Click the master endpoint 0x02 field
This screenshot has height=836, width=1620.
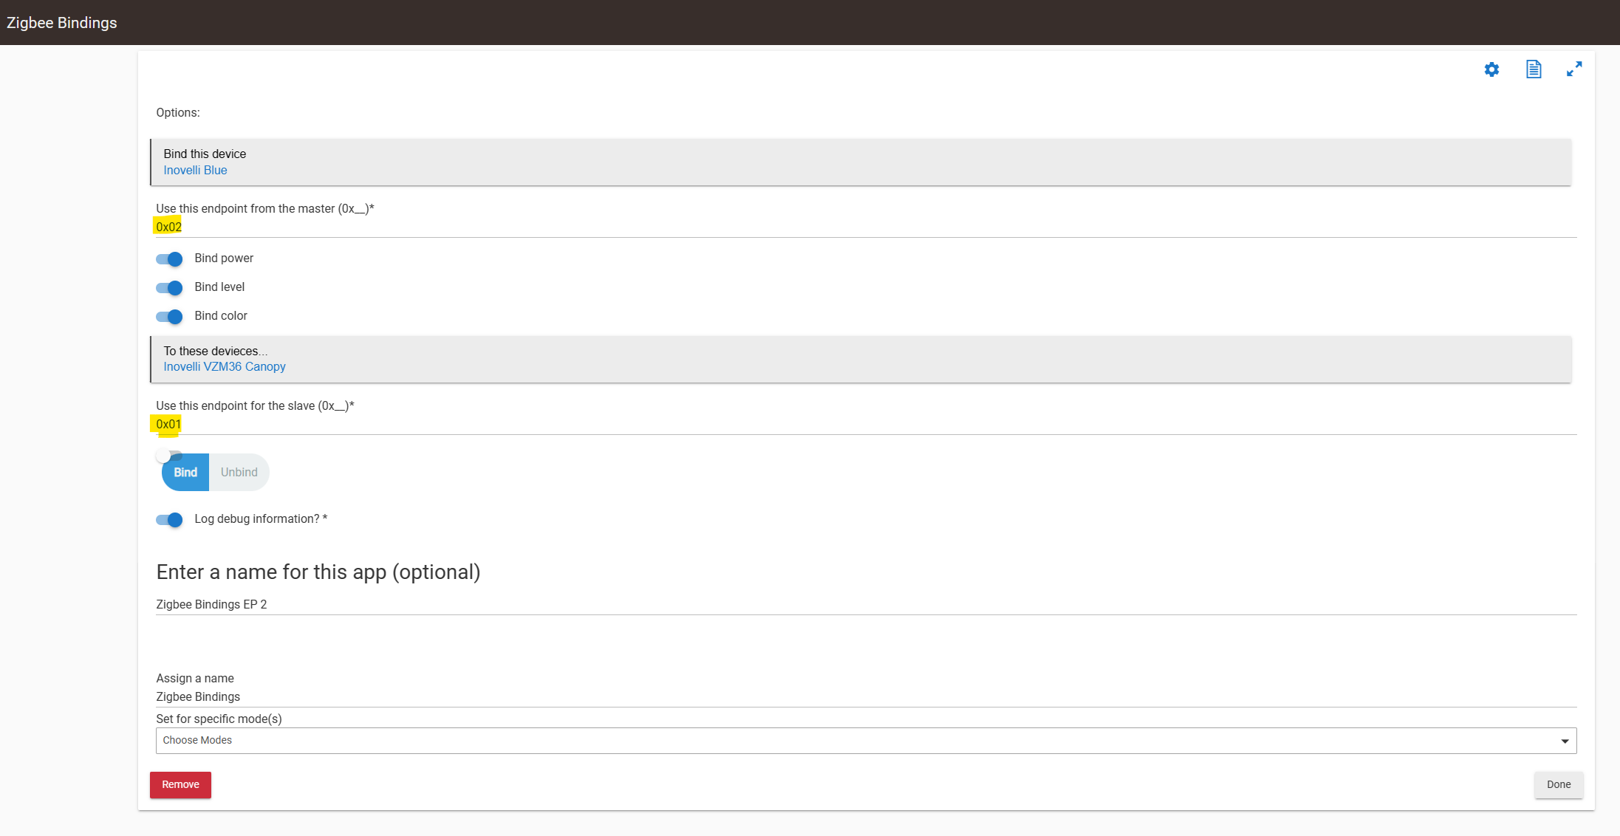(x=864, y=227)
